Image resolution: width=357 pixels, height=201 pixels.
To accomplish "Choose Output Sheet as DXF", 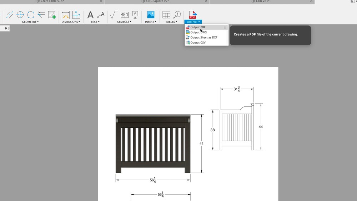I will [x=206, y=37].
